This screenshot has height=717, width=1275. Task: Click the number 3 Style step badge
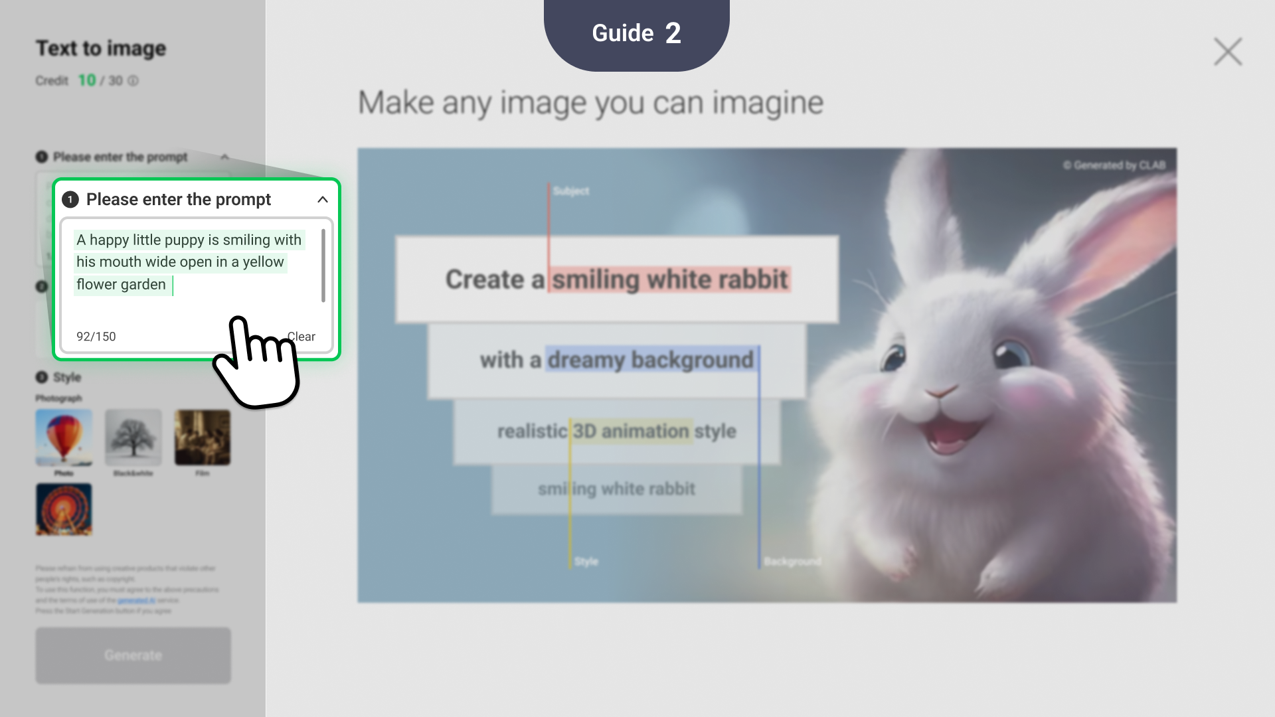[42, 377]
